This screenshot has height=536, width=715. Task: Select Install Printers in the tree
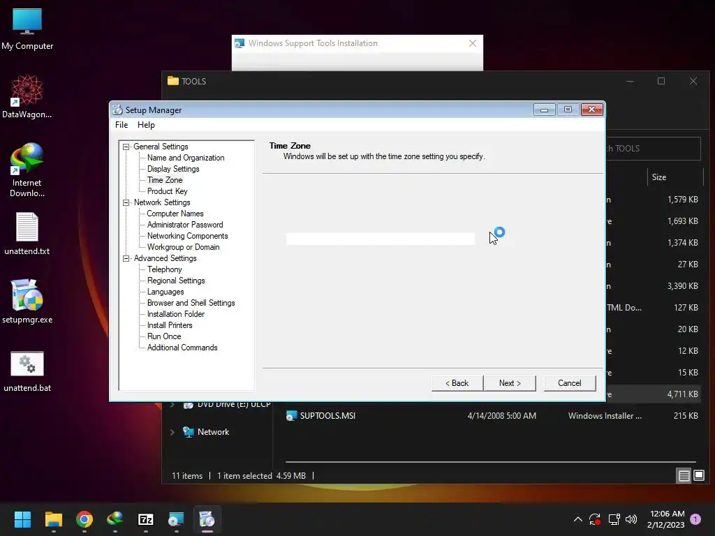tap(170, 325)
